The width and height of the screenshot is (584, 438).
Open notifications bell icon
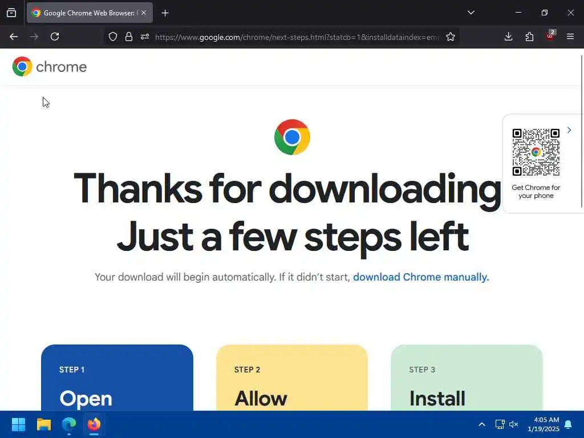(x=569, y=424)
